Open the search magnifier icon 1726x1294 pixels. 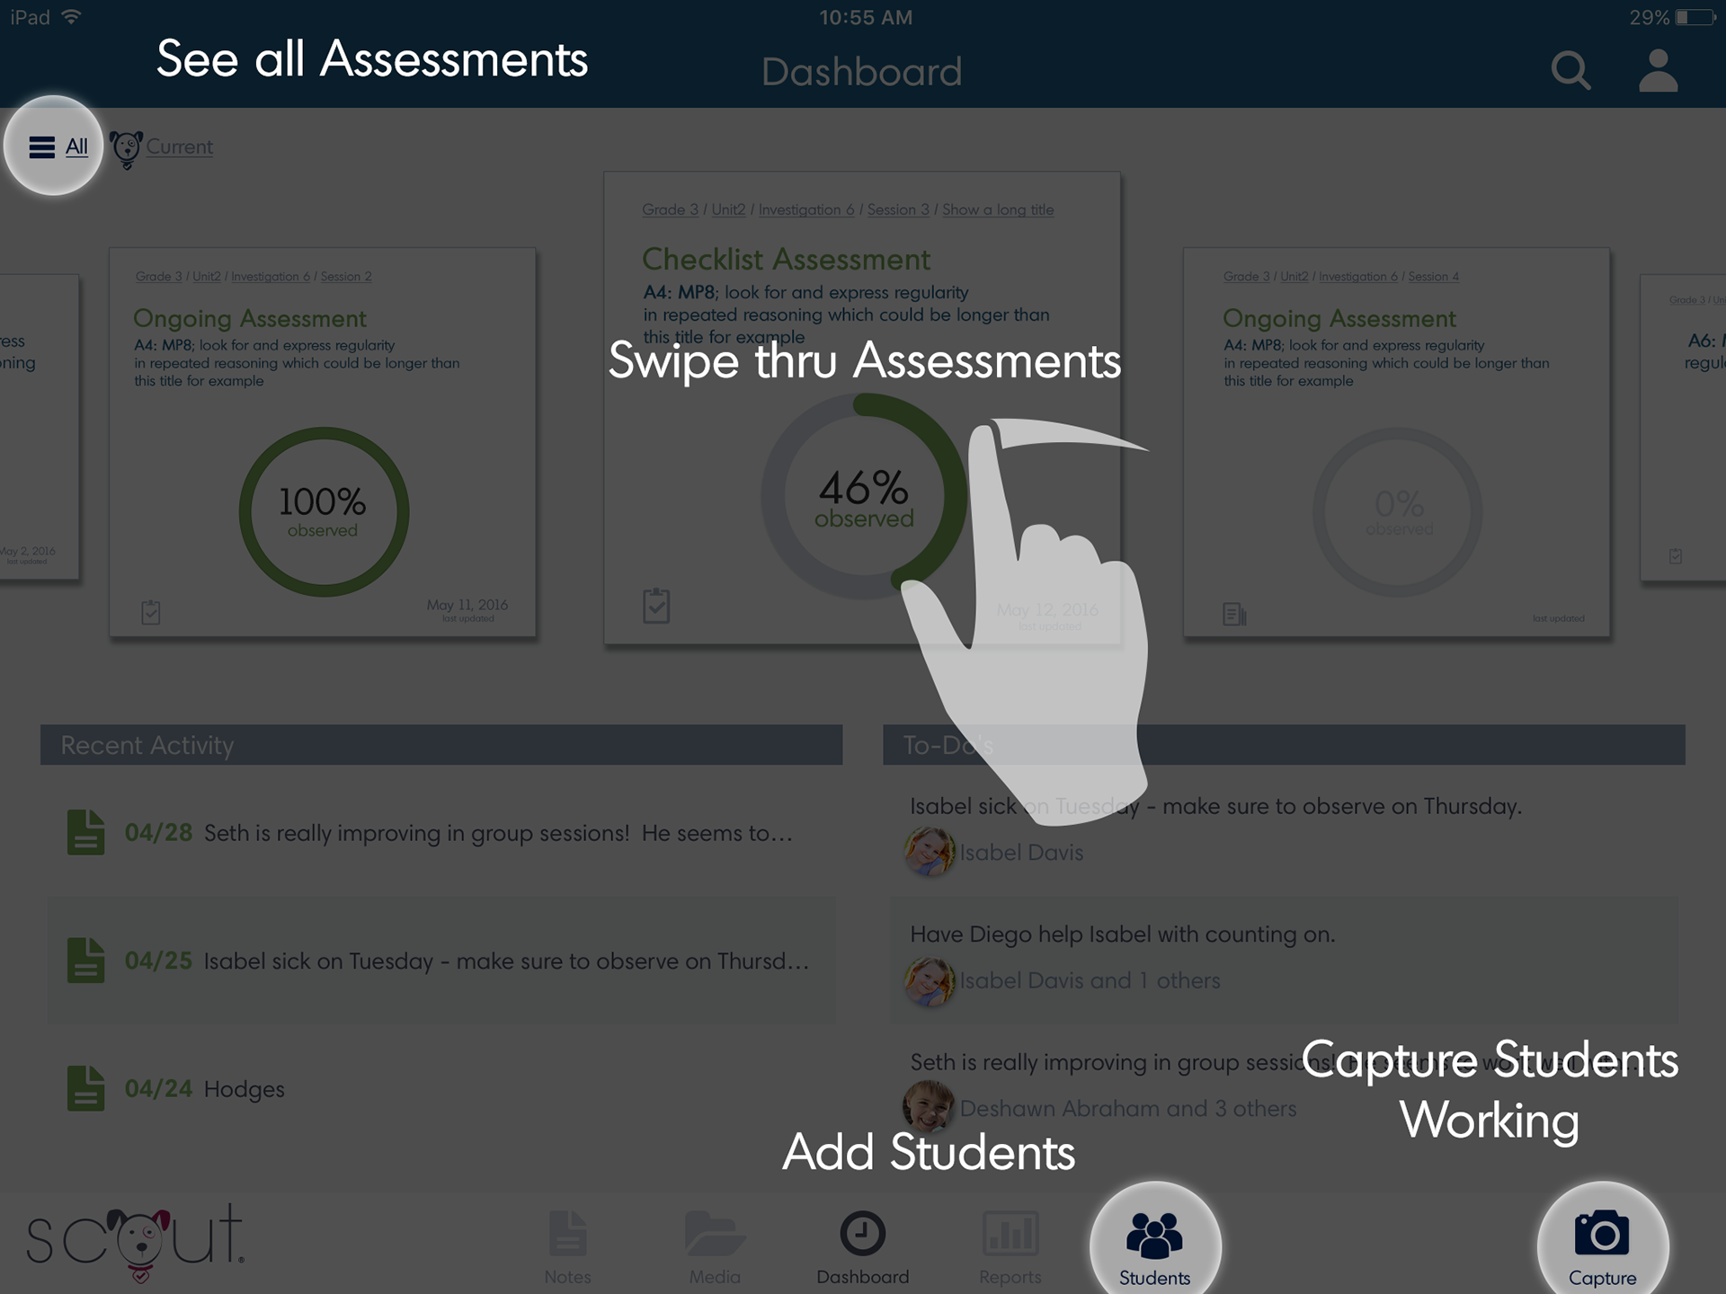point(1570,70)
